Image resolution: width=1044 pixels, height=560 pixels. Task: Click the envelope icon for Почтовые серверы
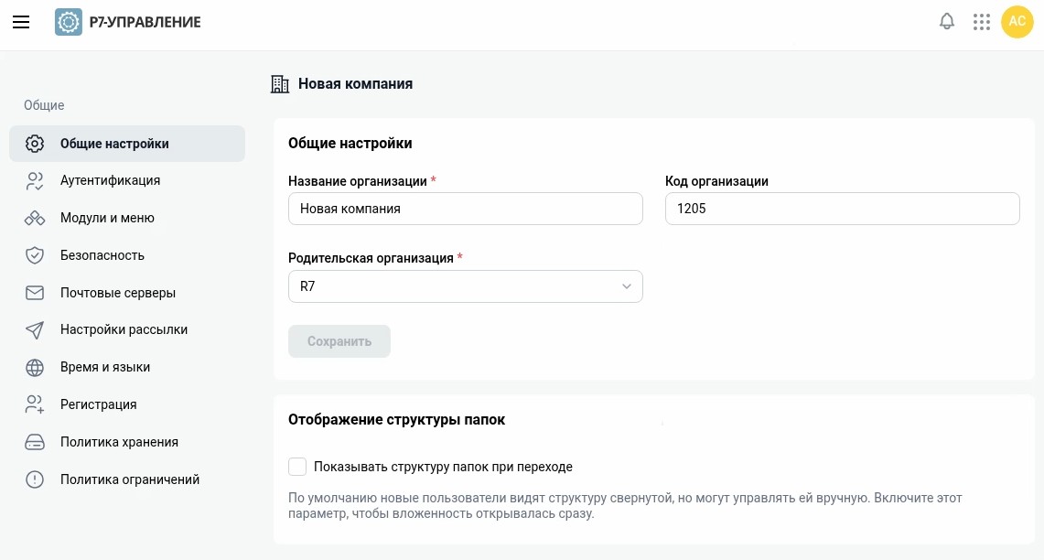(x=35, y=293)
